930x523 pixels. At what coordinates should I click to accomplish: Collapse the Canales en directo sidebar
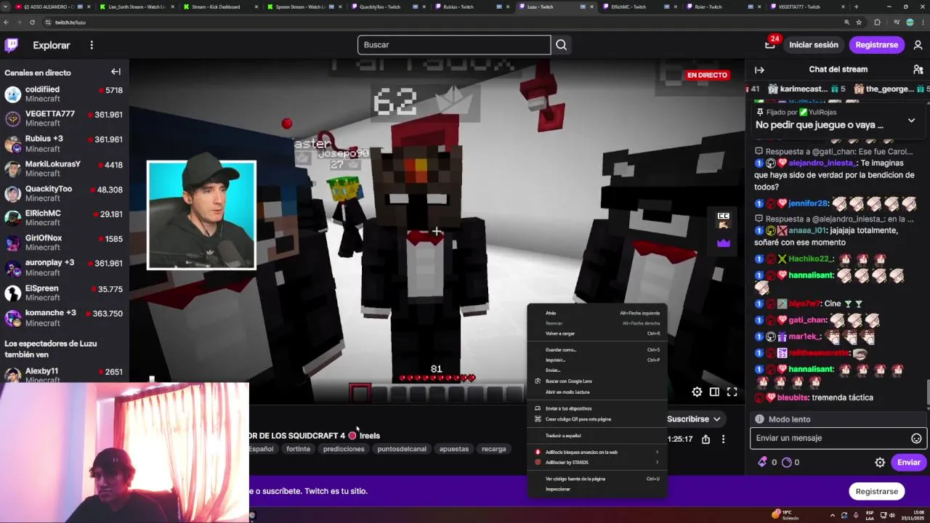click(116, 72)
